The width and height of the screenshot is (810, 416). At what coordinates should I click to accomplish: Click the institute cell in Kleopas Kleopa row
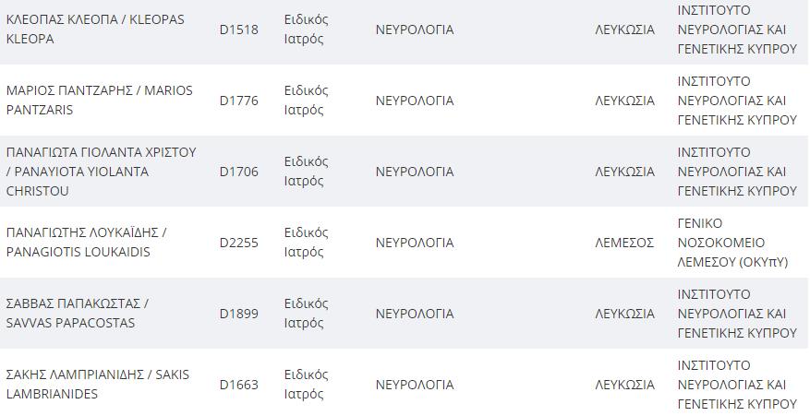(x=737, y=30)
